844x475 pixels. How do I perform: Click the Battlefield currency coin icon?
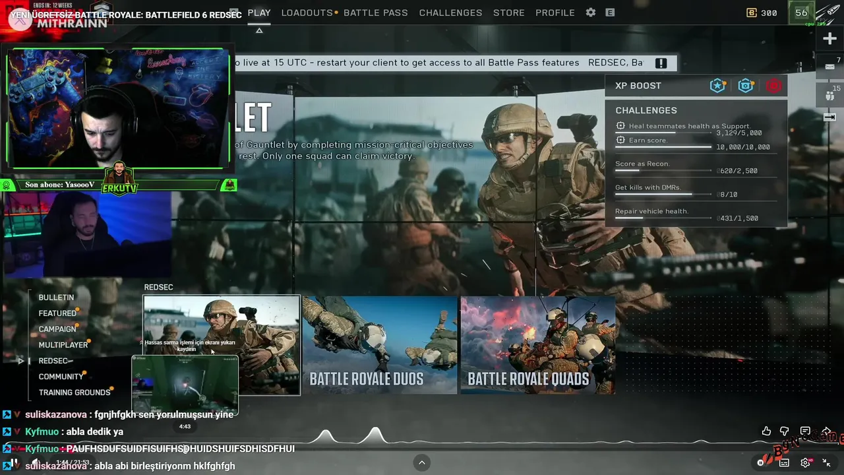coord(752,13)
